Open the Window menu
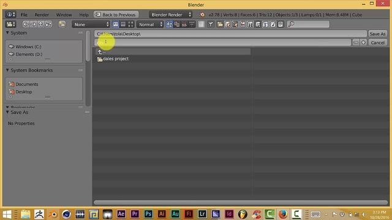The width and height of the screenshot is (392, 220). (64, 15)
